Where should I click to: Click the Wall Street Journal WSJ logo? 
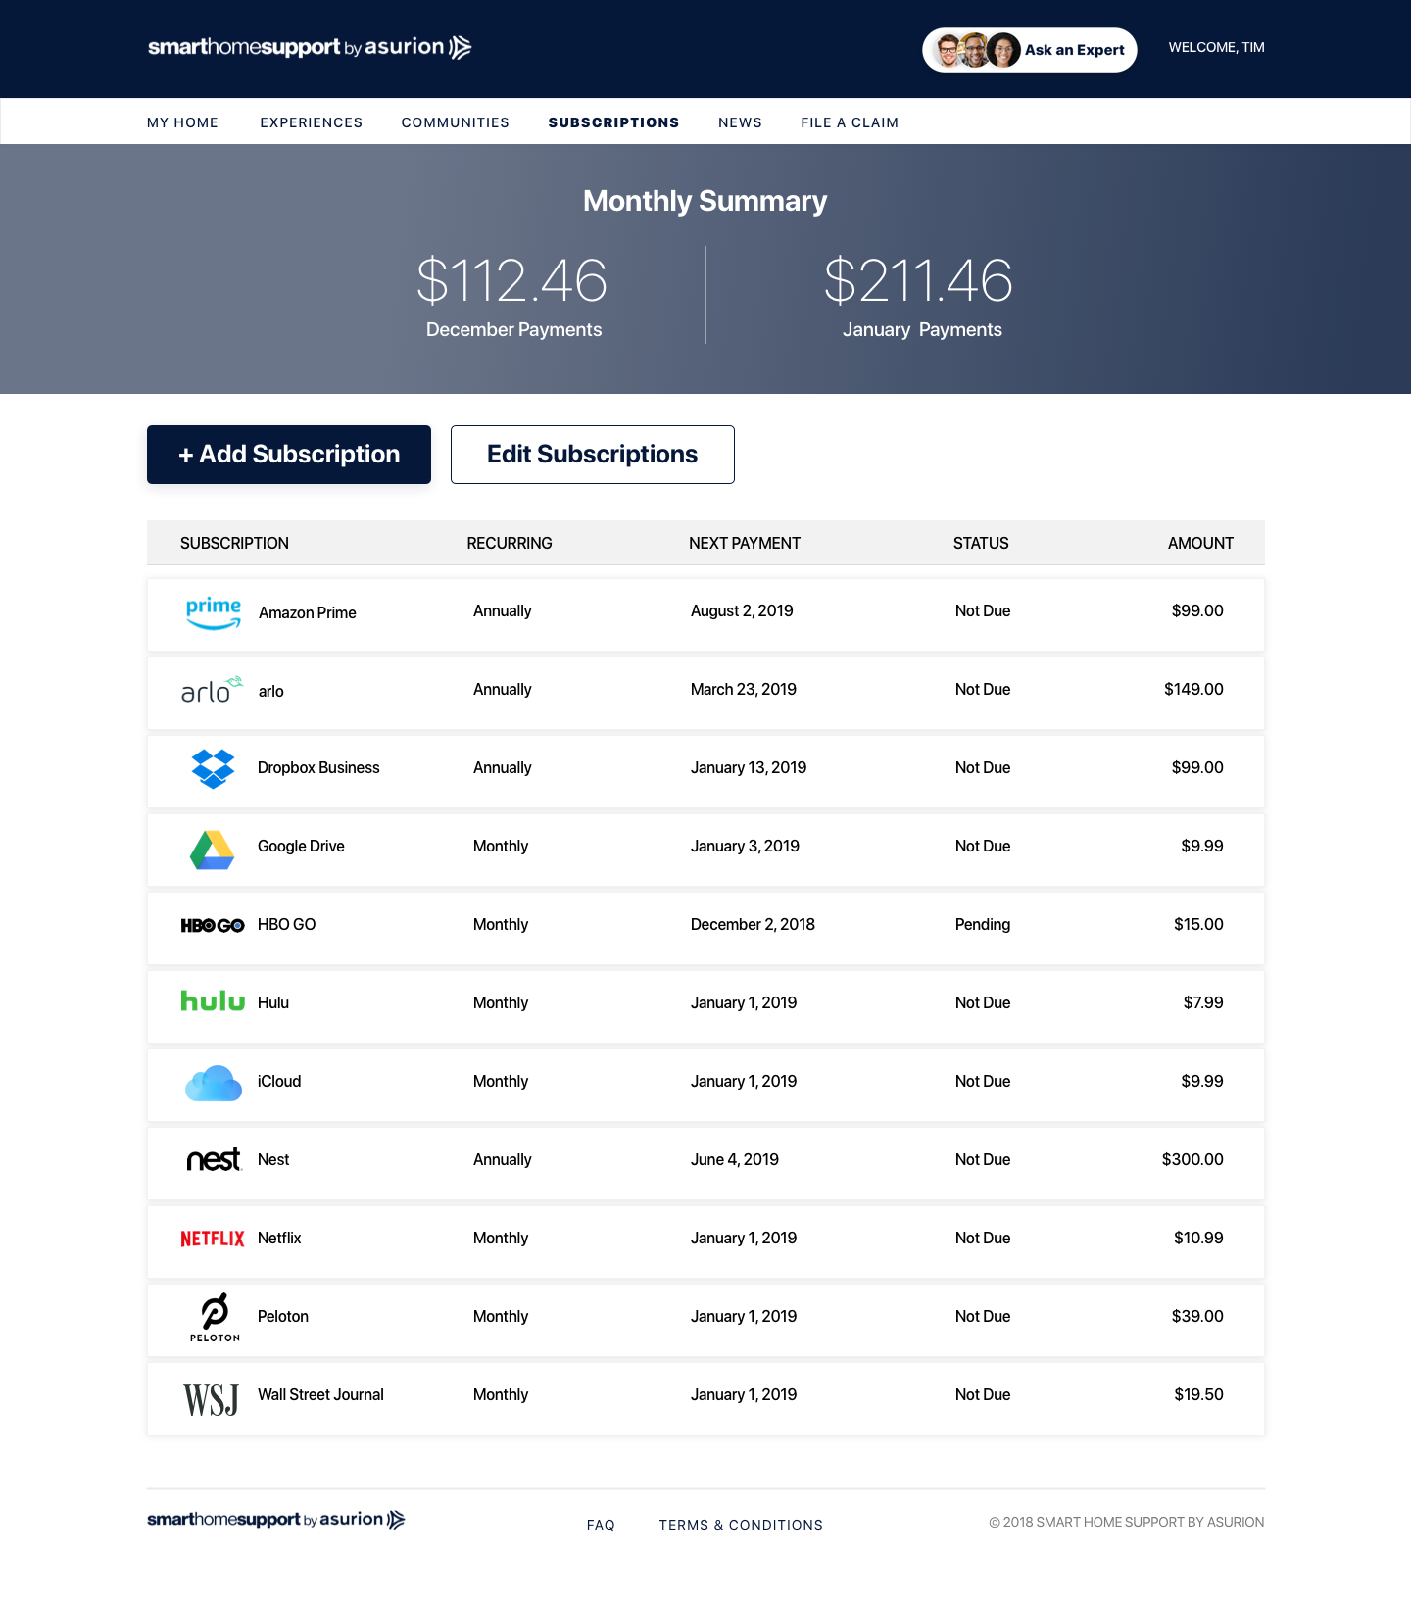pyautogui.click(x=211, y=1399)
